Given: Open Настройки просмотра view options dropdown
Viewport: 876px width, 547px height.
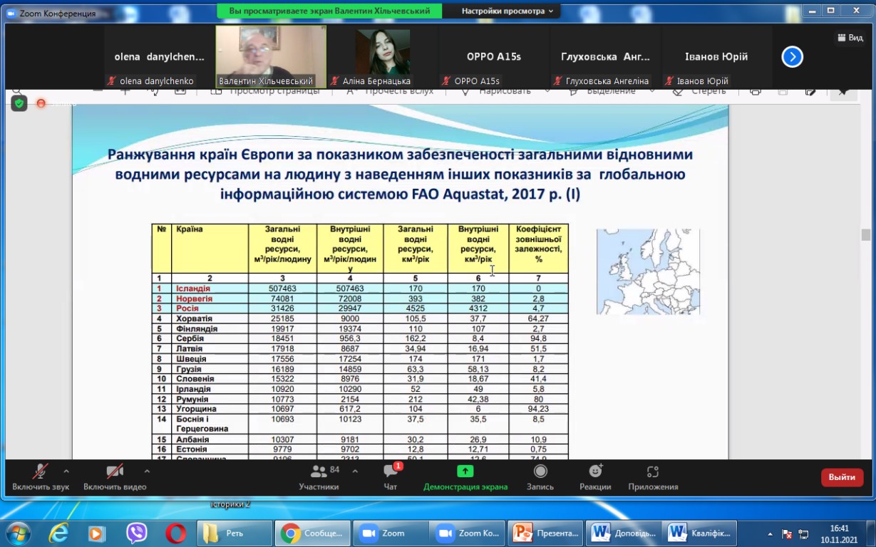Looking at the screenshot, I should [507, 11].
